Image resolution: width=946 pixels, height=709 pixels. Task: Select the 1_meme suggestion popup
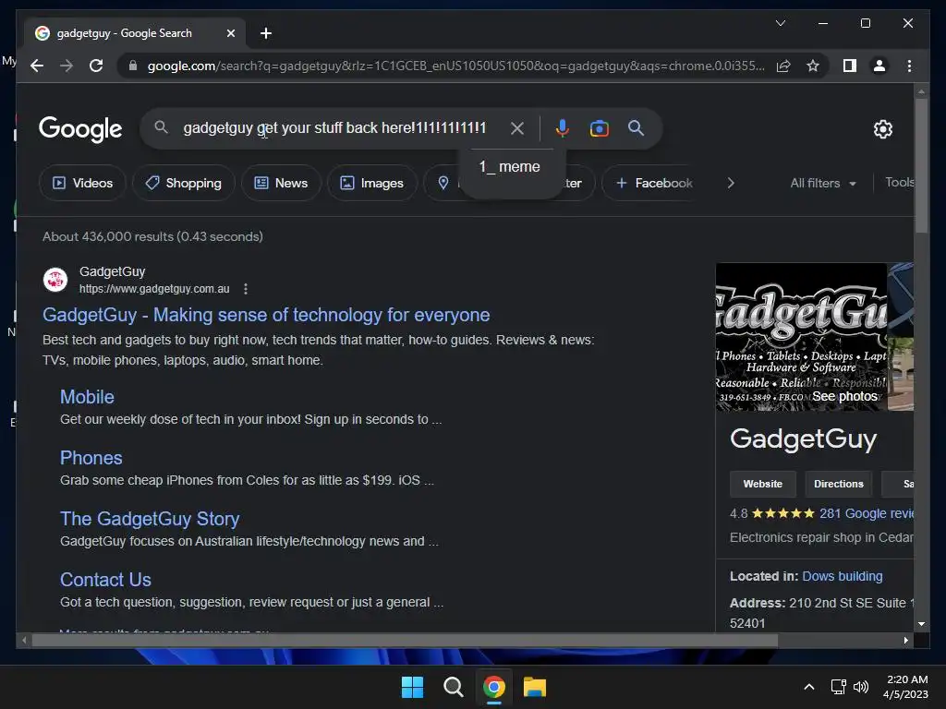[x=510, y=167]
